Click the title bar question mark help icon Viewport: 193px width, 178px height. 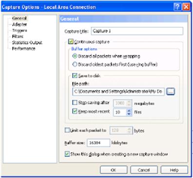click(x=178, y=7)
